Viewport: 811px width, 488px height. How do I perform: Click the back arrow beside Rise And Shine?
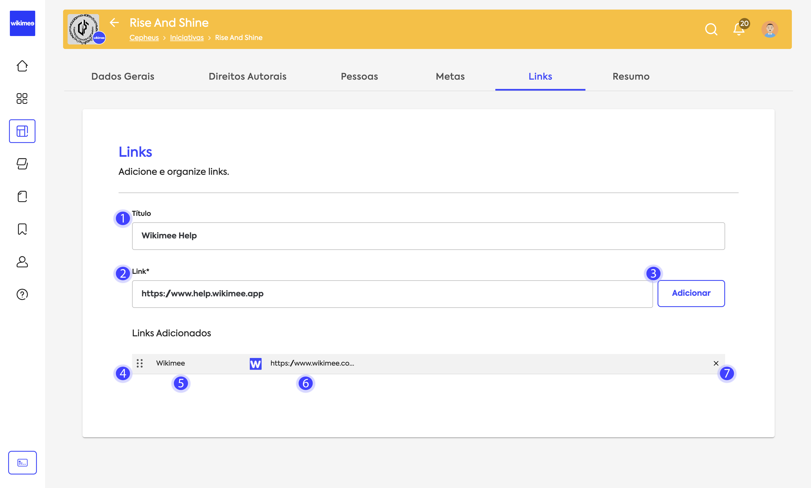point(114,22)
